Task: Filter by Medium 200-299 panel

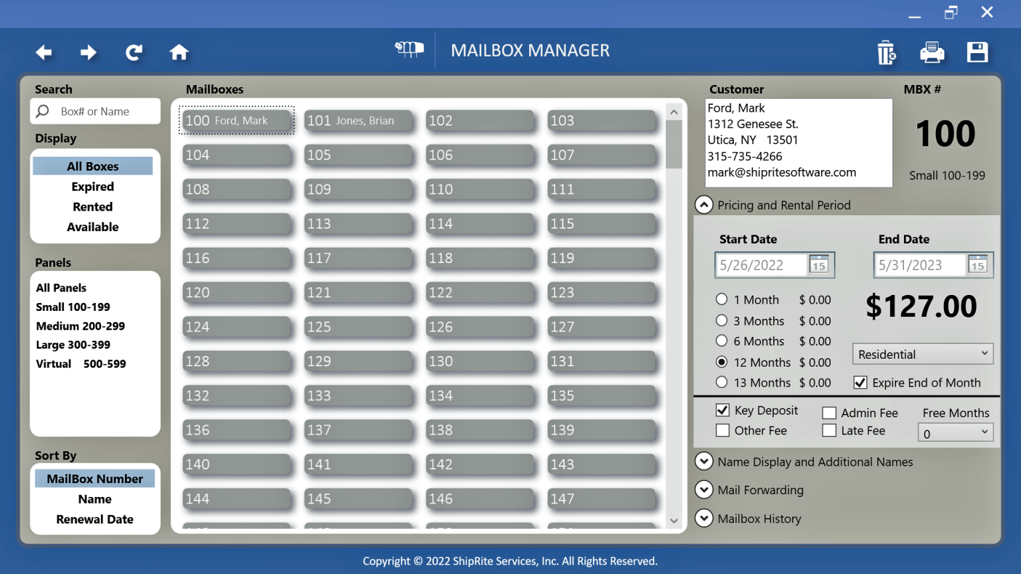Action: click(80, 326)
